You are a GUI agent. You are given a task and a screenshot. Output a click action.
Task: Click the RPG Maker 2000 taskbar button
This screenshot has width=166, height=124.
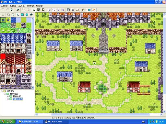point(56,122)
